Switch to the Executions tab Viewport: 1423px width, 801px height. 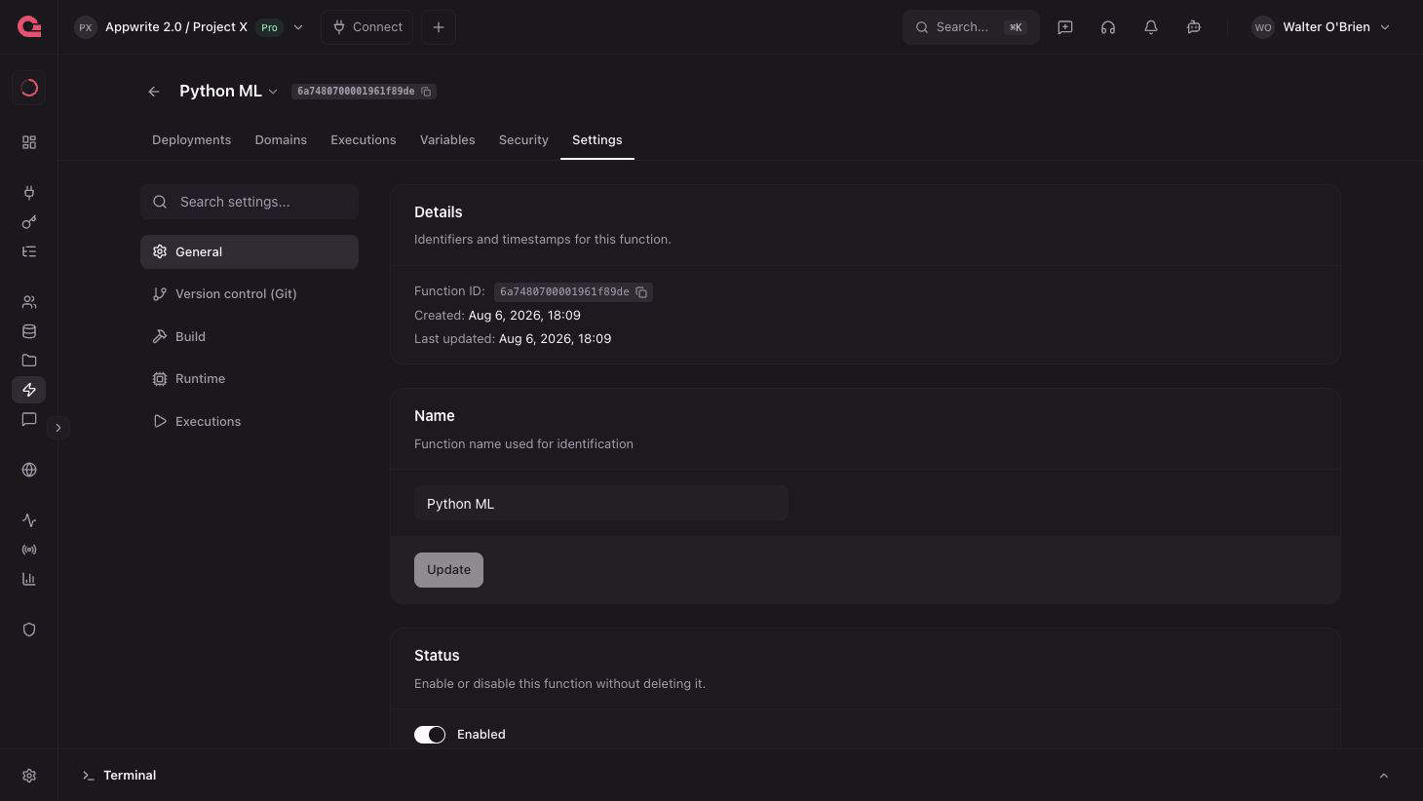364,140
